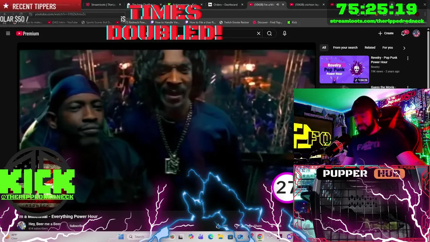Open the channel avatar below the video
Viewport: 430px width, 242px height.
[21, 226]
